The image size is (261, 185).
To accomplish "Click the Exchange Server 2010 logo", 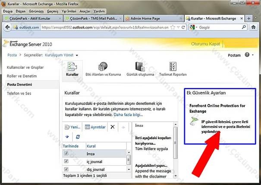I will coord(28,44).
